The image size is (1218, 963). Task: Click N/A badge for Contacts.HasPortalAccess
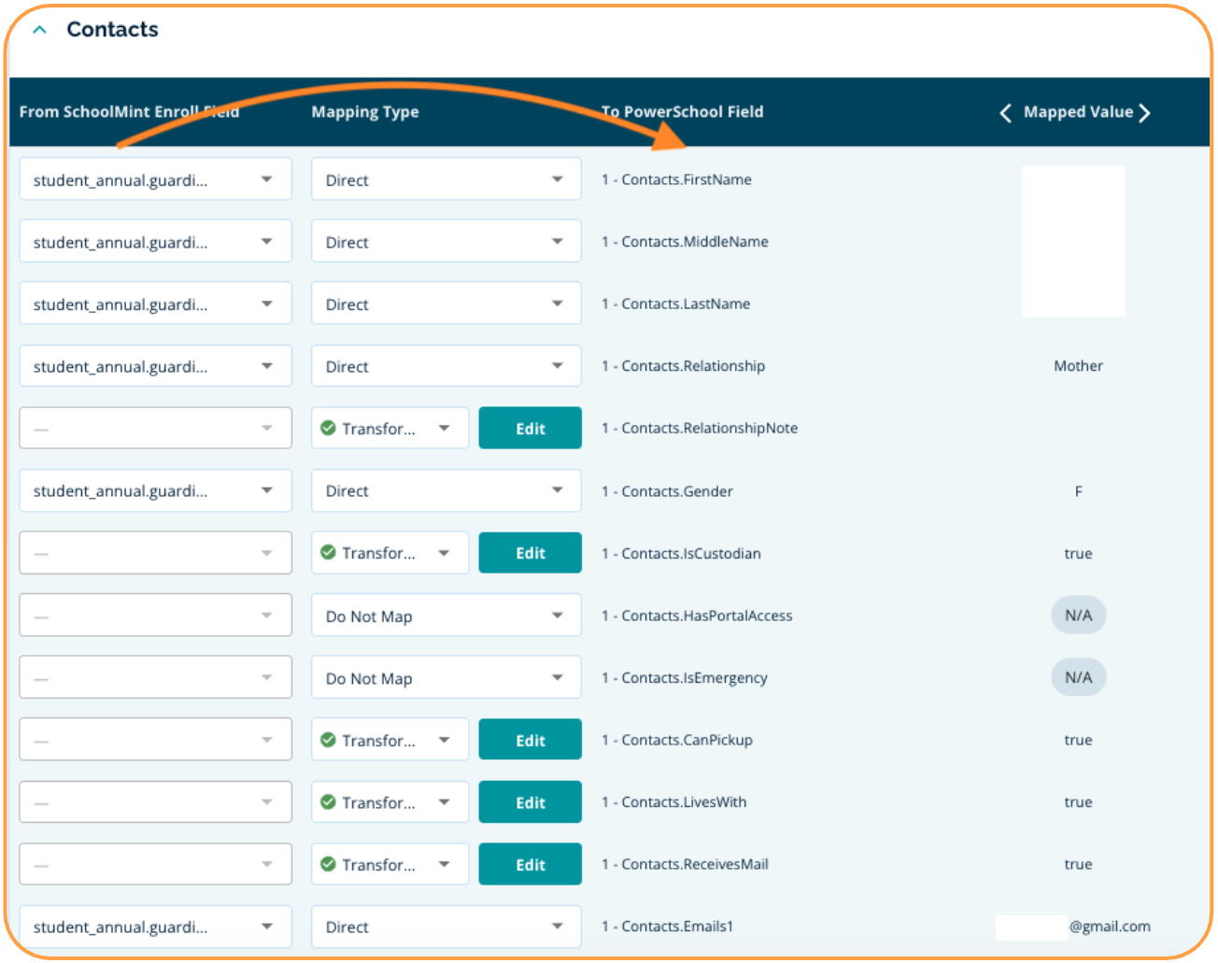click(x=1078, y=616)
